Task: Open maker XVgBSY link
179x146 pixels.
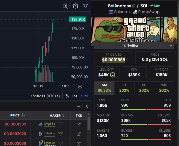Action: [x=50, y=124]
